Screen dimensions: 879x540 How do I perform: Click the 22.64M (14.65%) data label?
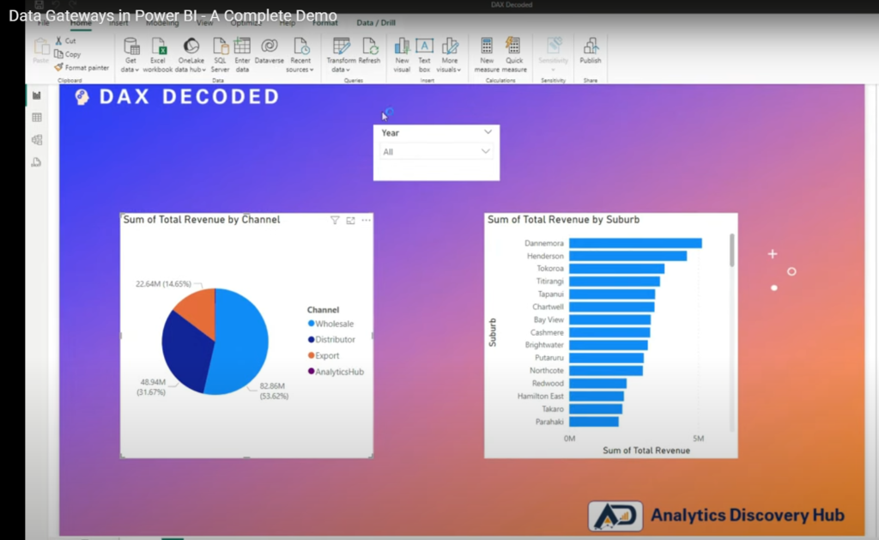(x=163, y=284)
